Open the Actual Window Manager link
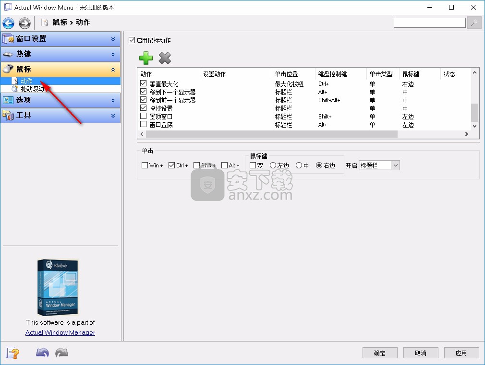Screen dimensions: 485x365 point(60,332)
